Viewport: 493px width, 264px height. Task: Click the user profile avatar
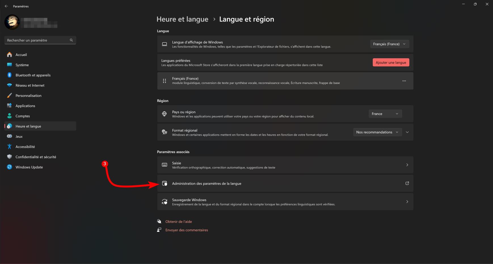pyautogui.click(x=12, y=22)
